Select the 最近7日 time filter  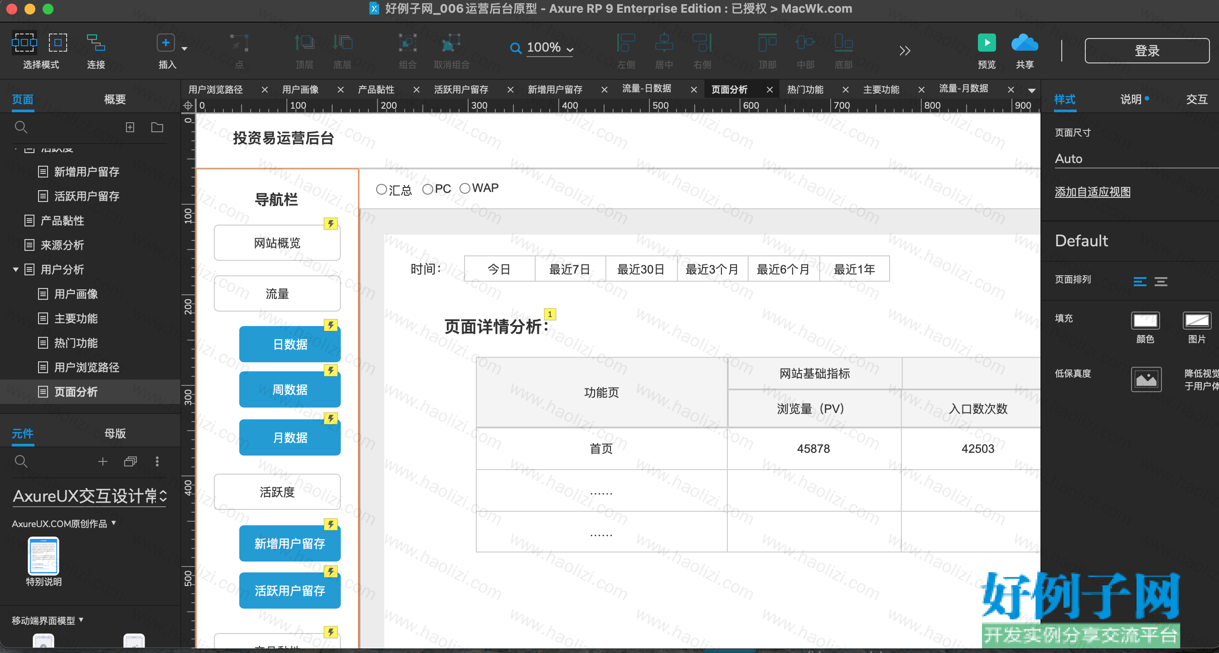(x=570, y=269)
